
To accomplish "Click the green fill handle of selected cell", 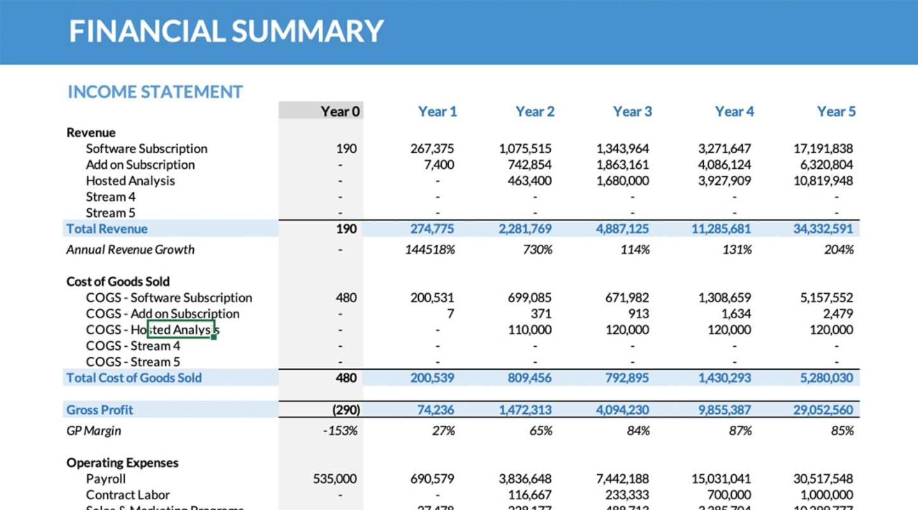I will (214, 337).
